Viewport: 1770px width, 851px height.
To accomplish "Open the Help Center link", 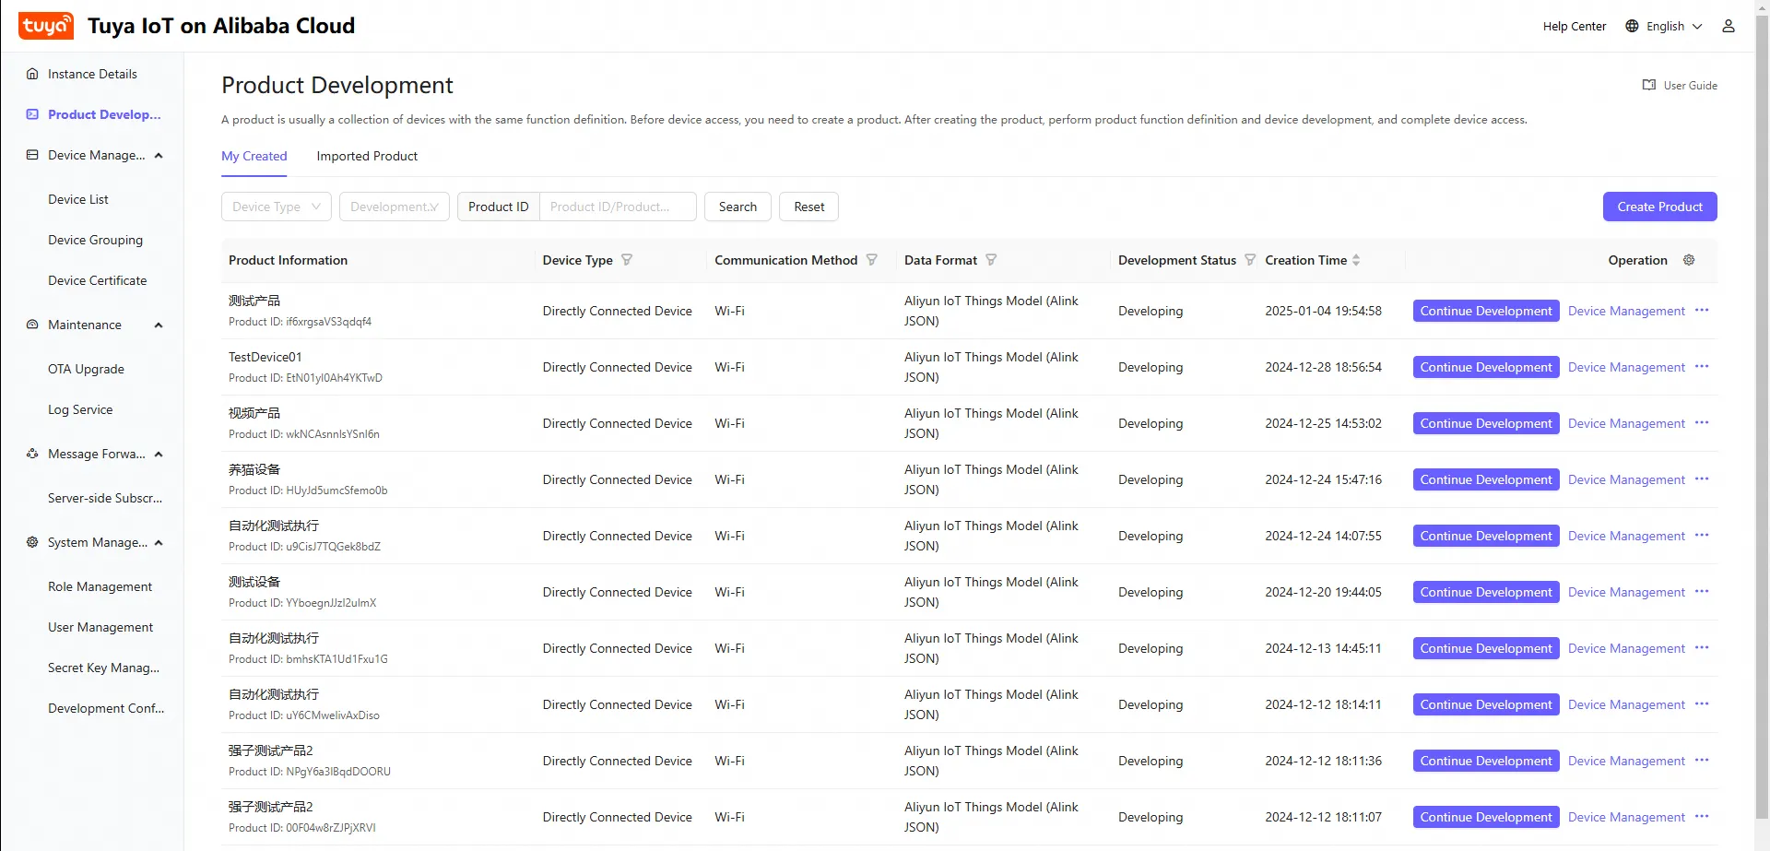I will (1575, 26).
